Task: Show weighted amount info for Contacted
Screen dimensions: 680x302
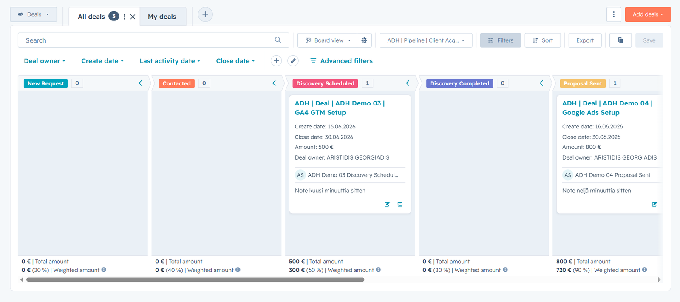Action: pos(238,270)
